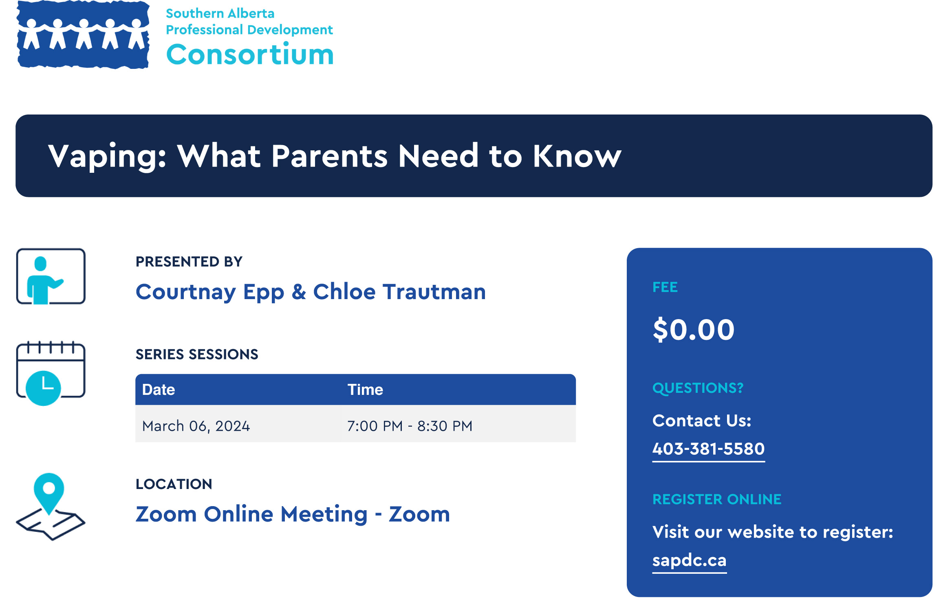Viewport: 952px width, 608px height.
Task: Click the FEE label in blue panel
Action: point(665,287)
